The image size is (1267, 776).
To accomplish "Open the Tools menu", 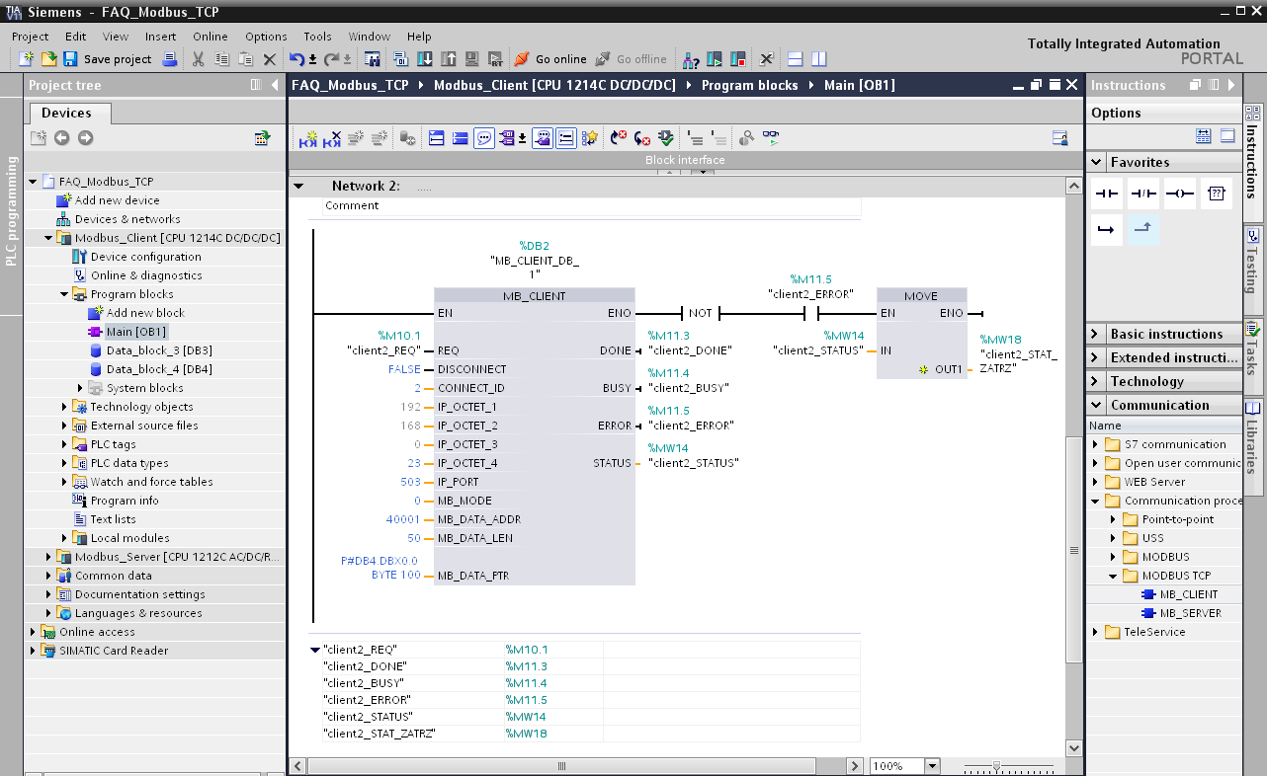I will coord(317,37).
